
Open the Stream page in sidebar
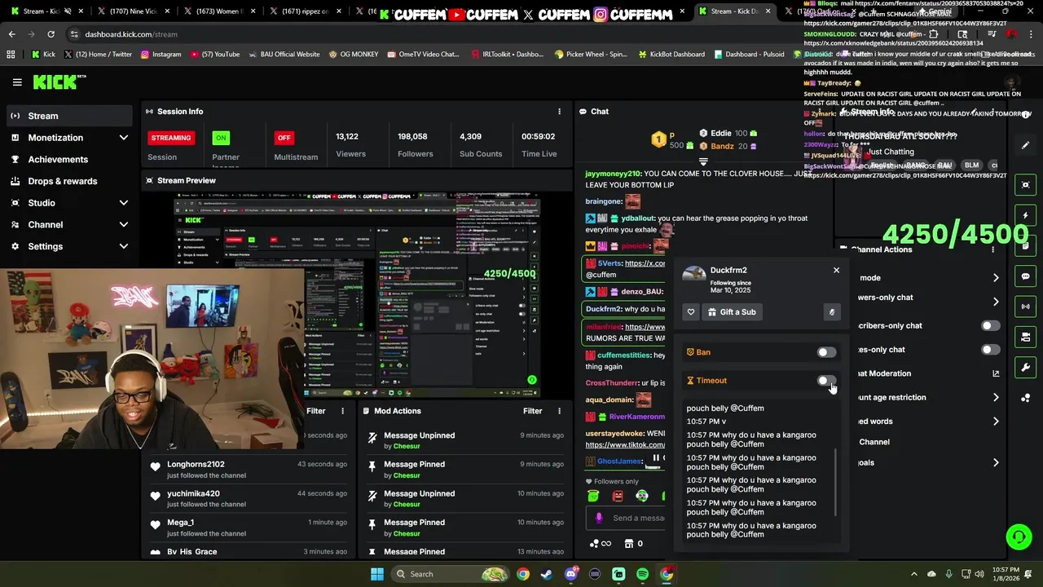coord(68,116)
